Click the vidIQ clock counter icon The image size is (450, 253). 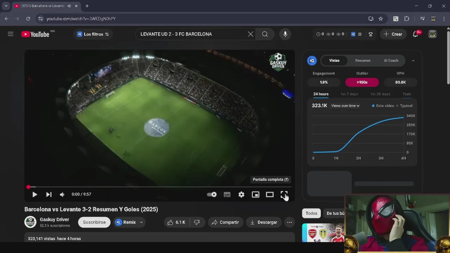click(318, 34)
